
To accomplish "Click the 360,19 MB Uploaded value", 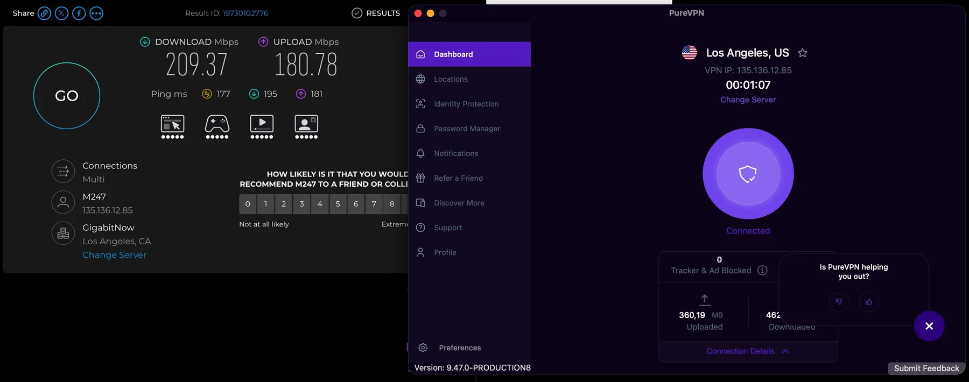I will [x=701, y=315].
